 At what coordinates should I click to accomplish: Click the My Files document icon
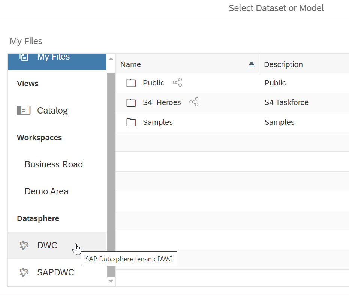[x=24, y=57]
